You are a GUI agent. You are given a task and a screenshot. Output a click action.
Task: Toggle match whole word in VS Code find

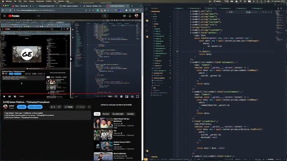click(249, 12)
